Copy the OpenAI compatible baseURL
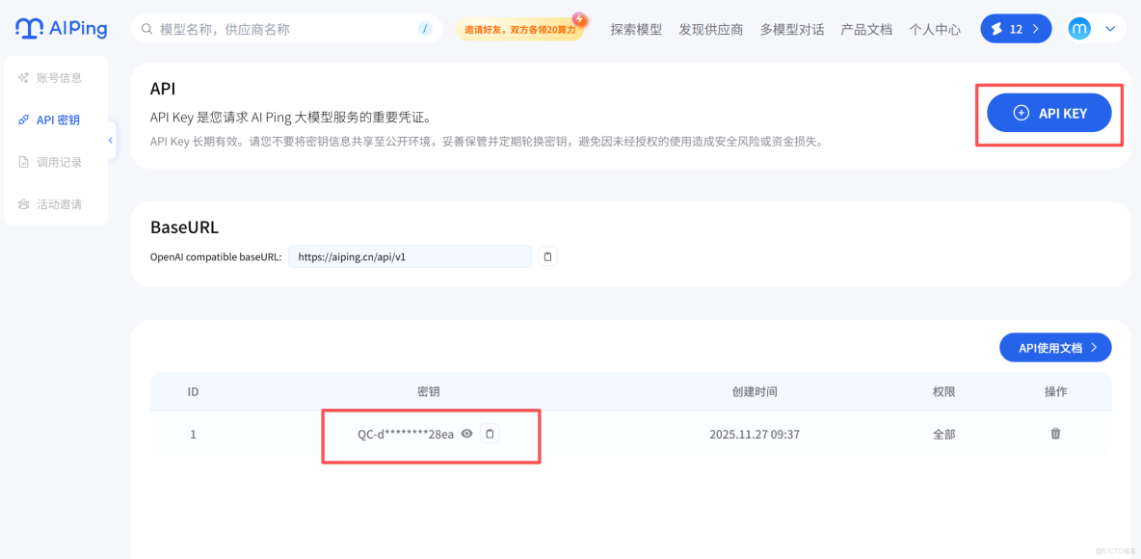 pos(547,256)
